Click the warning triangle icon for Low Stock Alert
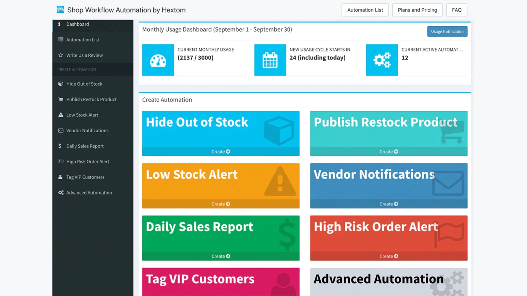Screen dimensions: 527x296 pyautogui.click(x=61, y=115)
